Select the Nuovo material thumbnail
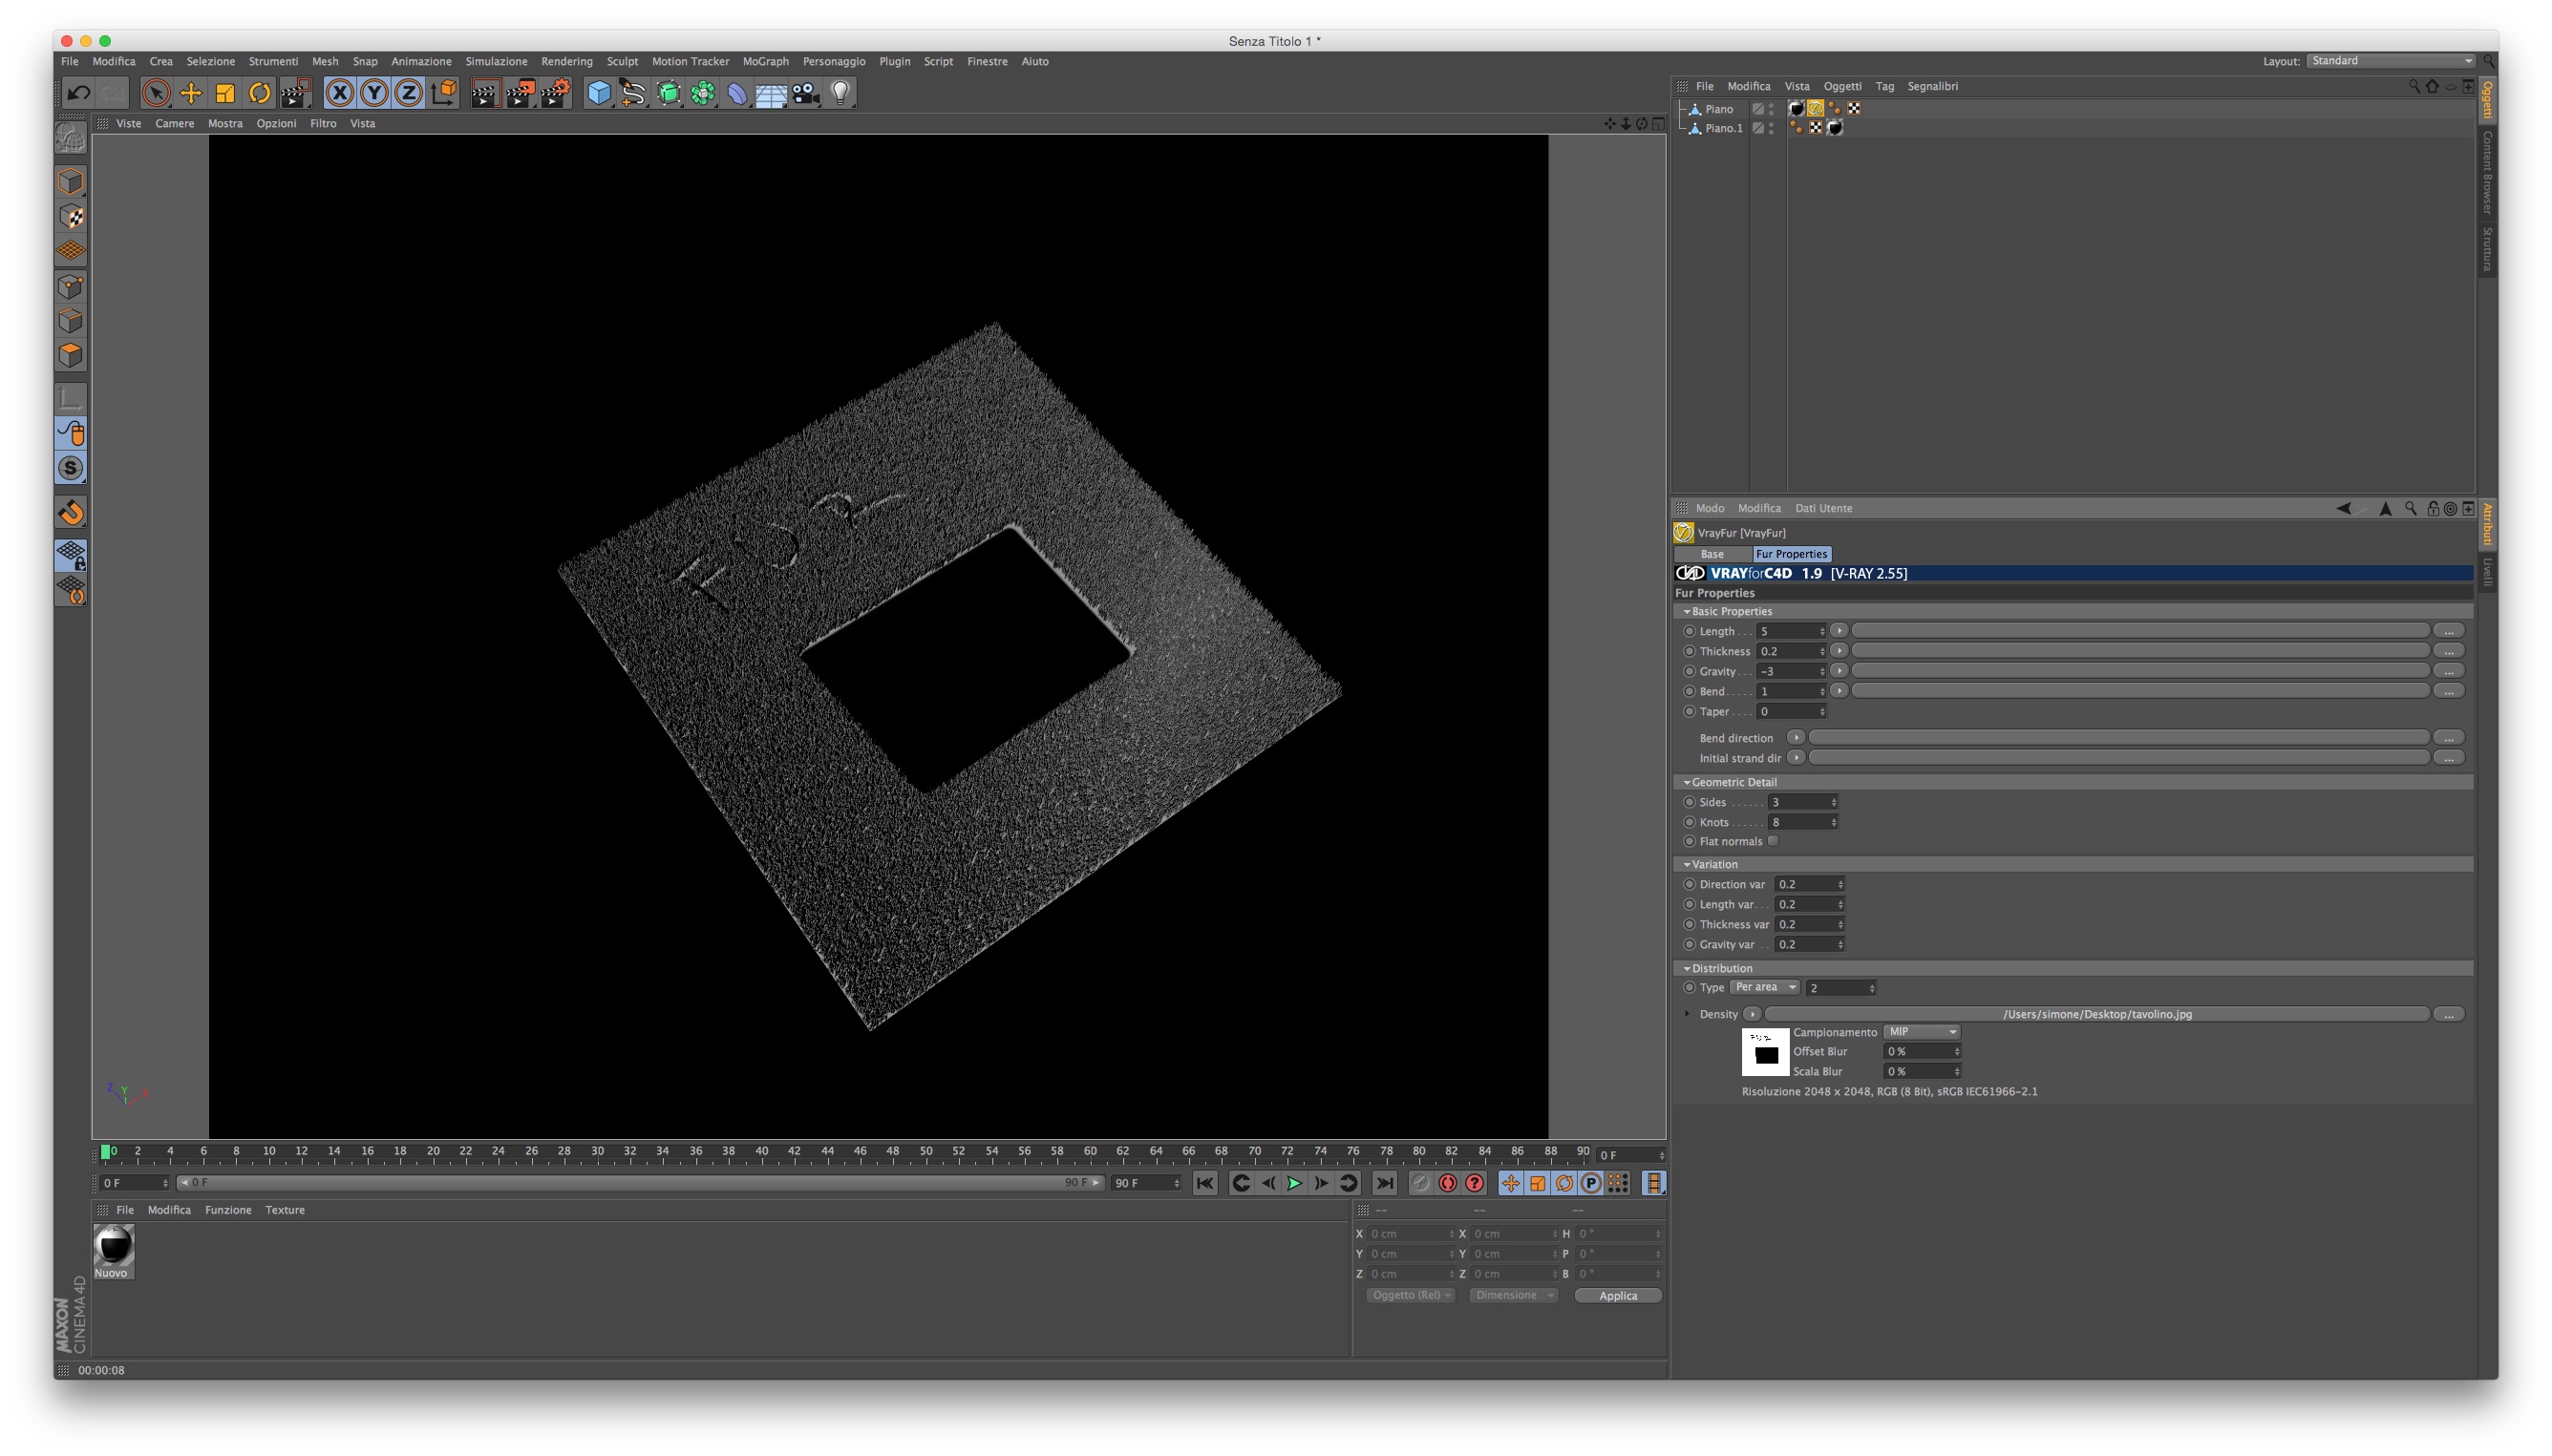This screenshot has width=2552, height=1456. point(113,1247)
